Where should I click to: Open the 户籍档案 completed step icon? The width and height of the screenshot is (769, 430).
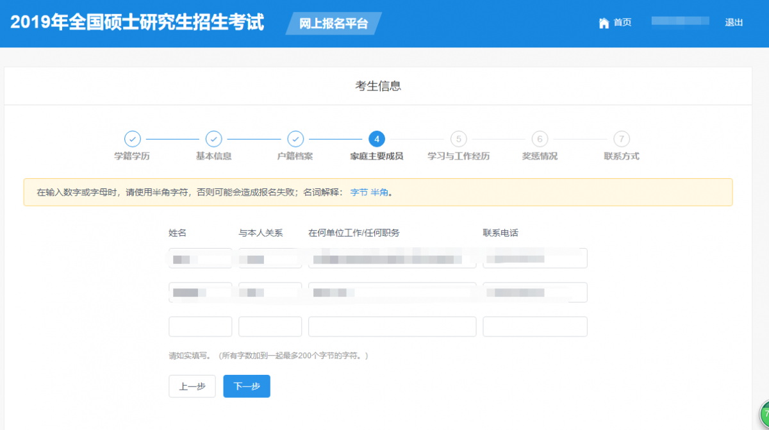click(x=295, y=139)
